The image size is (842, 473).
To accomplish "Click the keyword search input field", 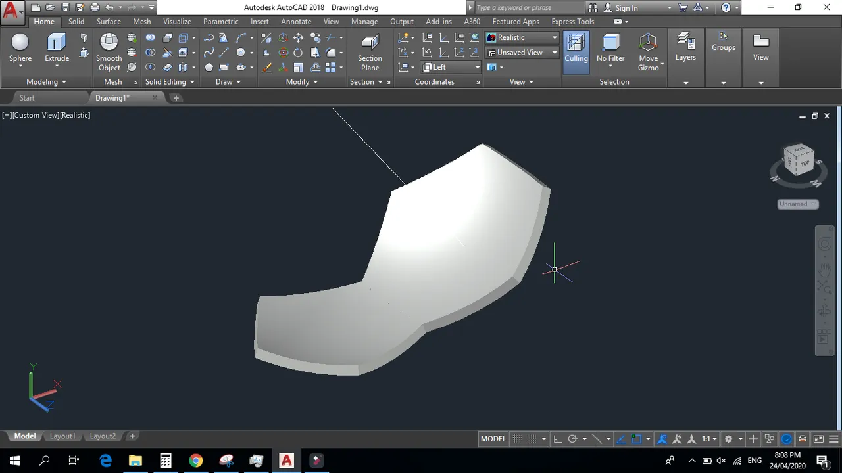I will [528, 8].
